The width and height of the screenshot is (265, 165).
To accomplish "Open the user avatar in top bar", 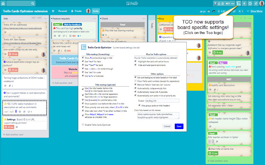I will point(262,3).
